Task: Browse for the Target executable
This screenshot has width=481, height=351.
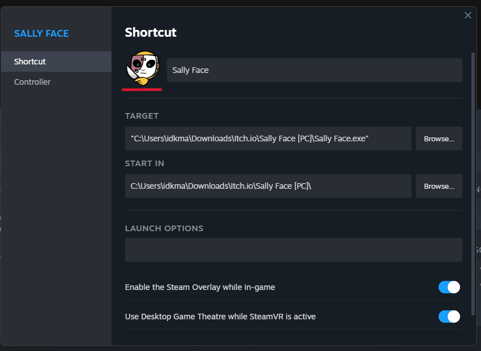Action: pos(439,138)
